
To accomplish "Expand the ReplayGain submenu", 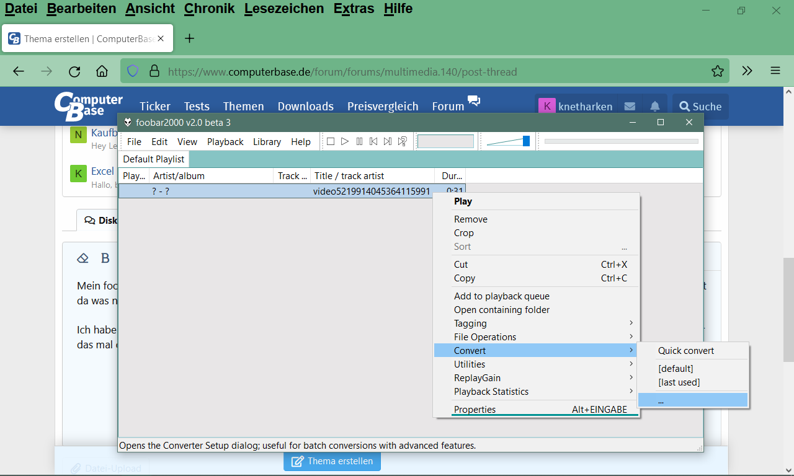I will tap(536, 378).
